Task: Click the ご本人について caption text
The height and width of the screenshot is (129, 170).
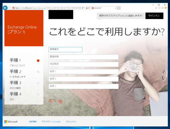Action: (17, 65)
